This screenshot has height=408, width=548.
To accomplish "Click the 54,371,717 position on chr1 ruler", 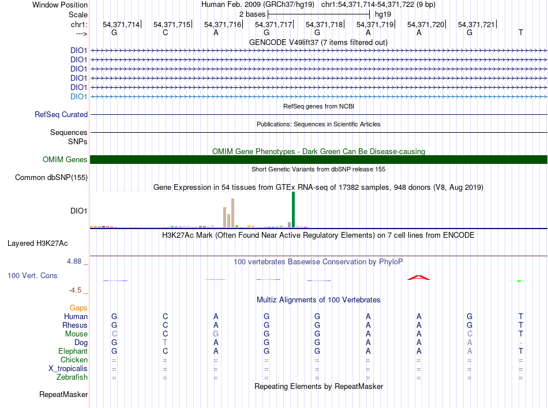I will (273, 25).
